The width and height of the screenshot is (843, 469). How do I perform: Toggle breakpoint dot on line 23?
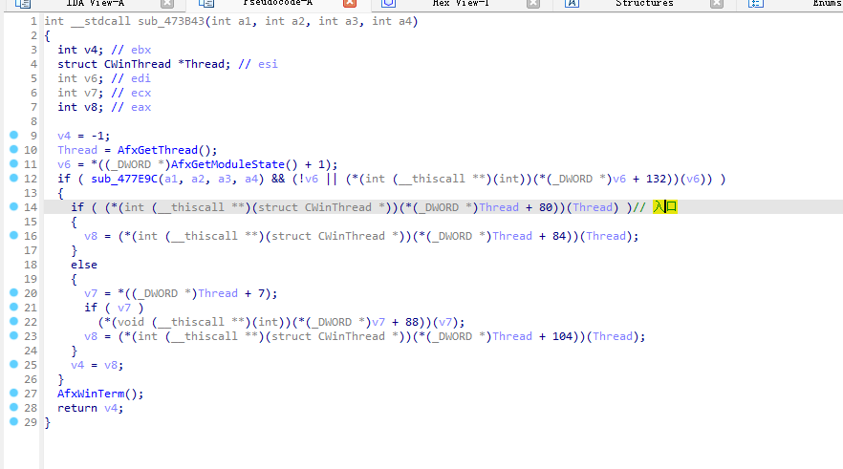[14, 336]
